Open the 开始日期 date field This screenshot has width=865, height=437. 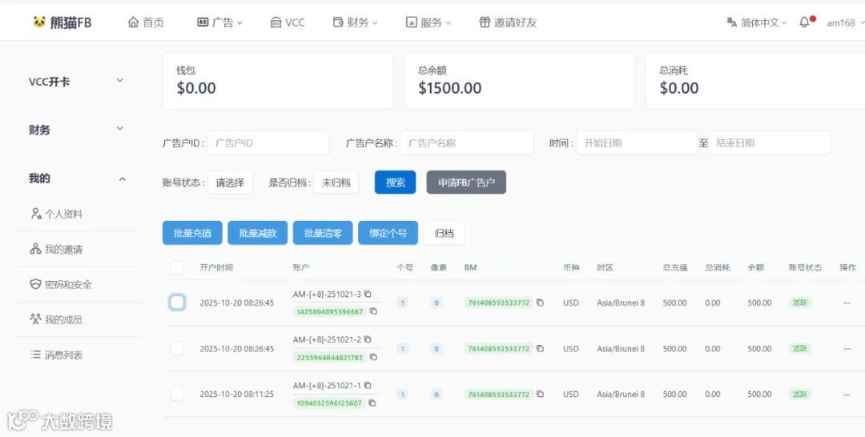pyautogui.click(x=638, y=142)
